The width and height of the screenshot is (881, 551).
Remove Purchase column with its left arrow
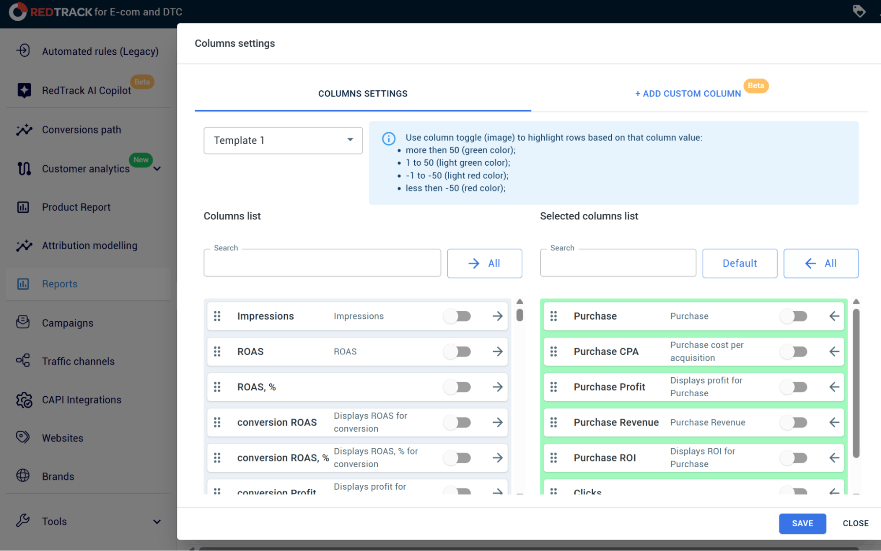(x=834, y=316)
